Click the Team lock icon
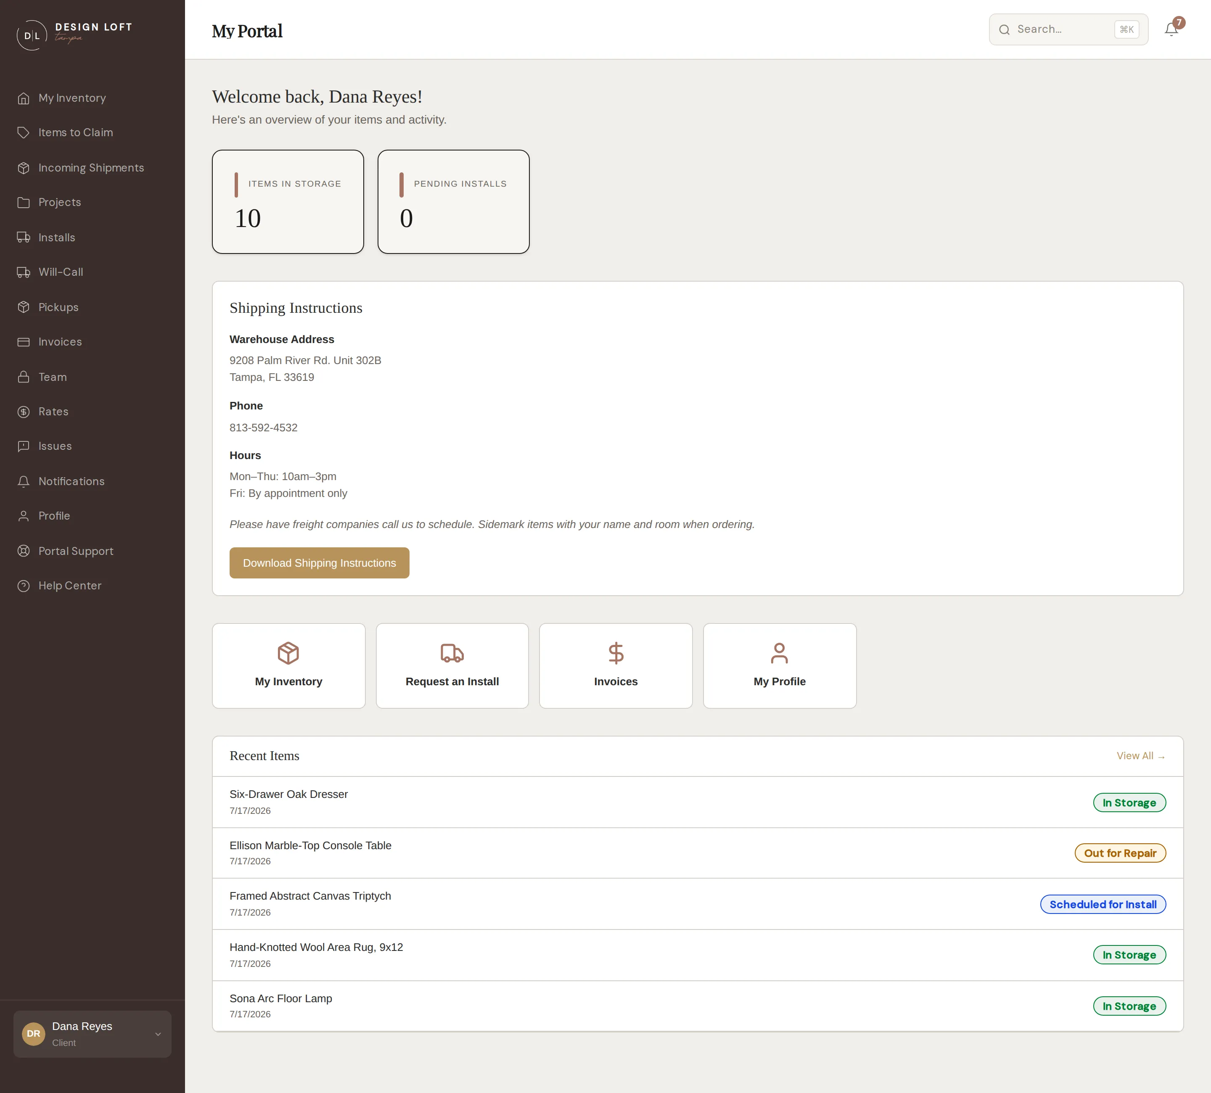Viewport: 1211px width, 1093px height. [24, 377]
